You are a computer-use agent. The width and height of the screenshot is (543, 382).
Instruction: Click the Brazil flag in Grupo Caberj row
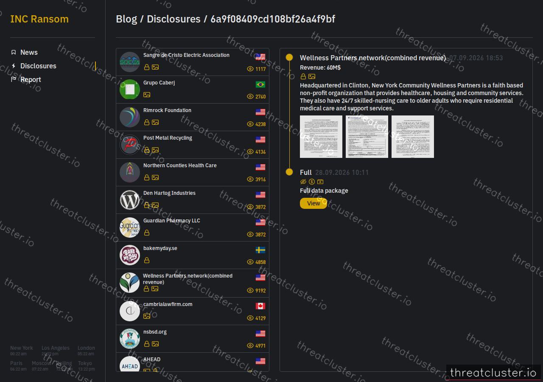(260, 84)
